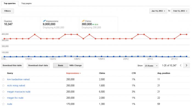Click the 1/26/12 chart date label
Screen dimensions: 192x106
[77, 59]
